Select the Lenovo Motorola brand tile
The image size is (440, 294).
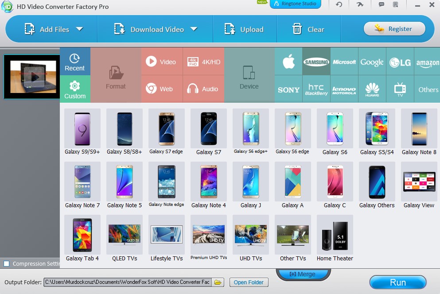tap(344, 89)
